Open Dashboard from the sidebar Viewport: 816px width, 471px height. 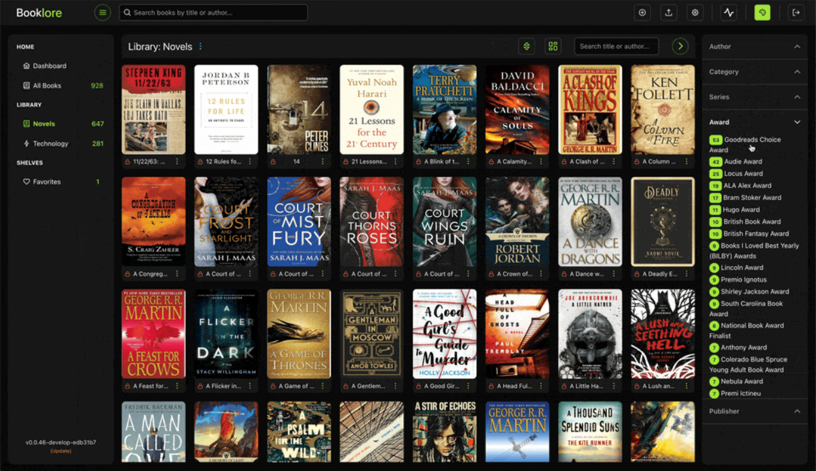pyautogui.click(x=48, y=65)
